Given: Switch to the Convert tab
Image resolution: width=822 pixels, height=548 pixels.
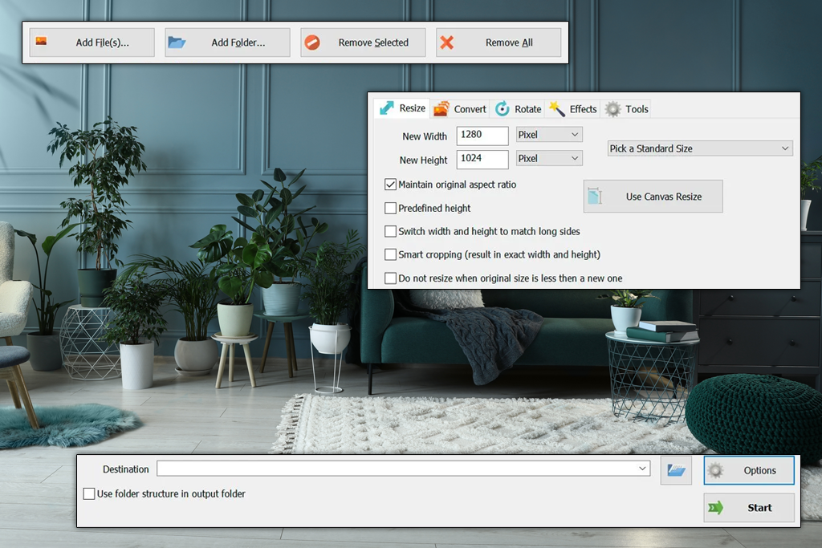Looking at the screenshot, I should coord(460,108).
